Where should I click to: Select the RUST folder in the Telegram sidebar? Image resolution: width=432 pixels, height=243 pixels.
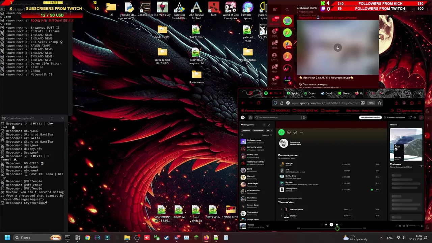click(274, 68)
